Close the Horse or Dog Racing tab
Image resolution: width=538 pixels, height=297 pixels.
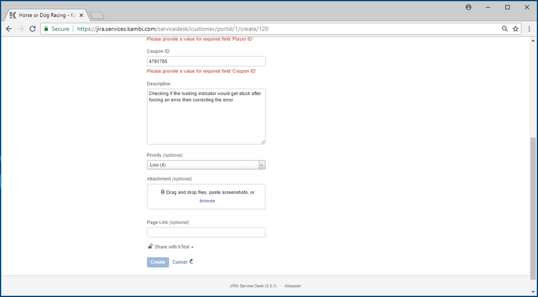coord(81,15)
